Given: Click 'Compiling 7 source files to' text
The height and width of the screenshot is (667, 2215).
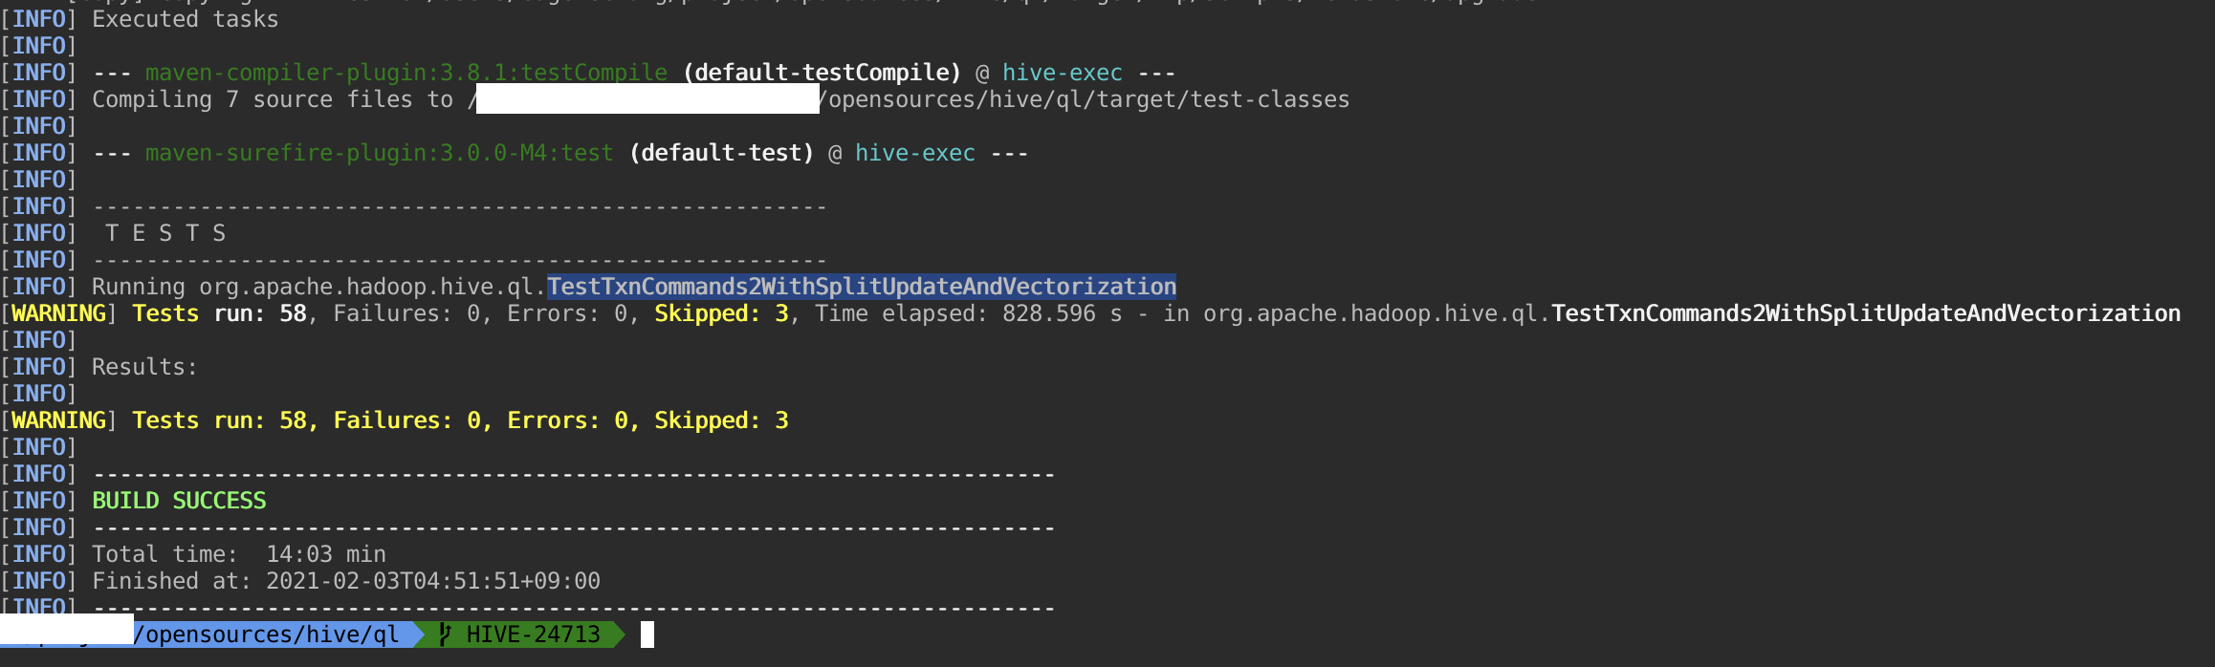Looking at the screenshot, I should [x=273, y=99].
